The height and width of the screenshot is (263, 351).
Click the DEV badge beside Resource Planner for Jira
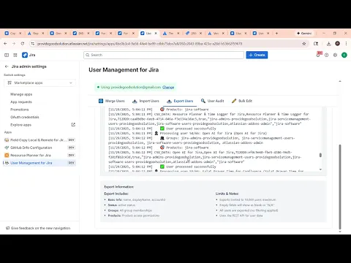(71, 155)
